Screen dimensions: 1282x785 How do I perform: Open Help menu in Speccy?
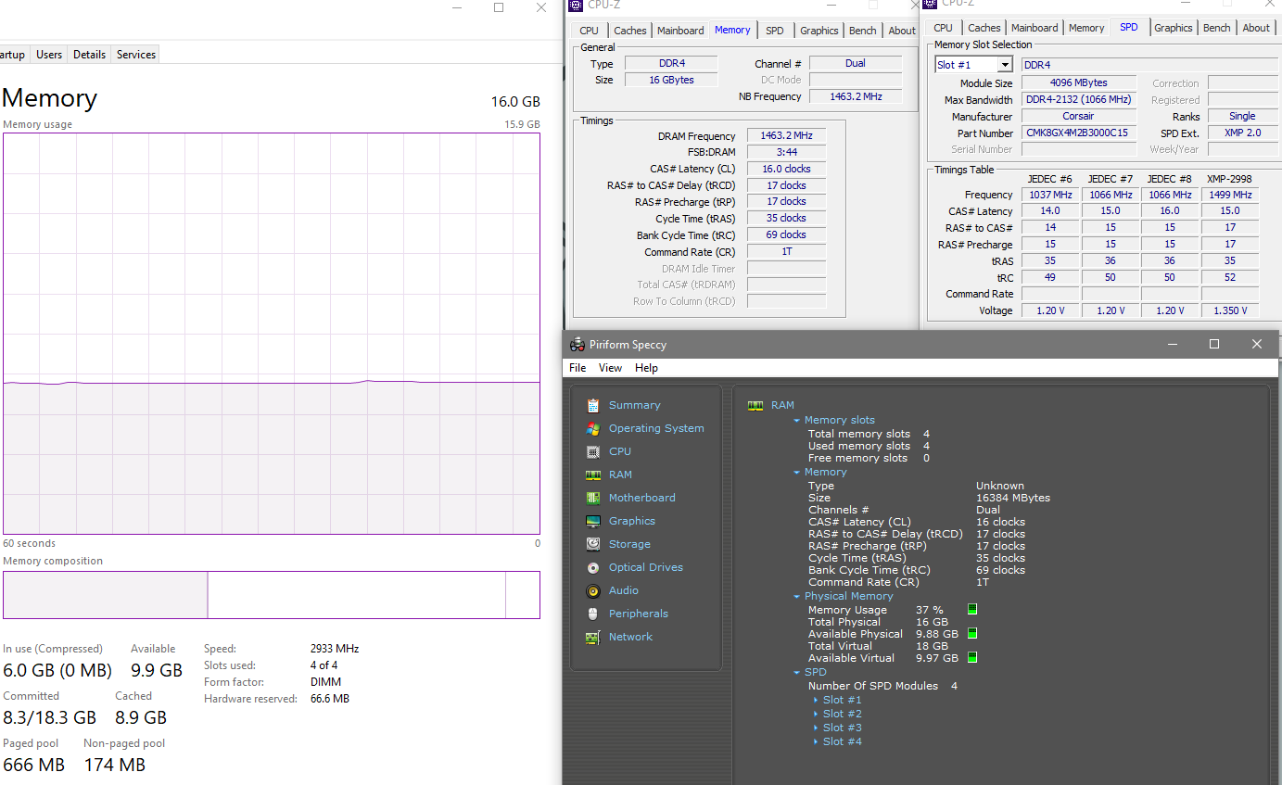pos(646,368)
